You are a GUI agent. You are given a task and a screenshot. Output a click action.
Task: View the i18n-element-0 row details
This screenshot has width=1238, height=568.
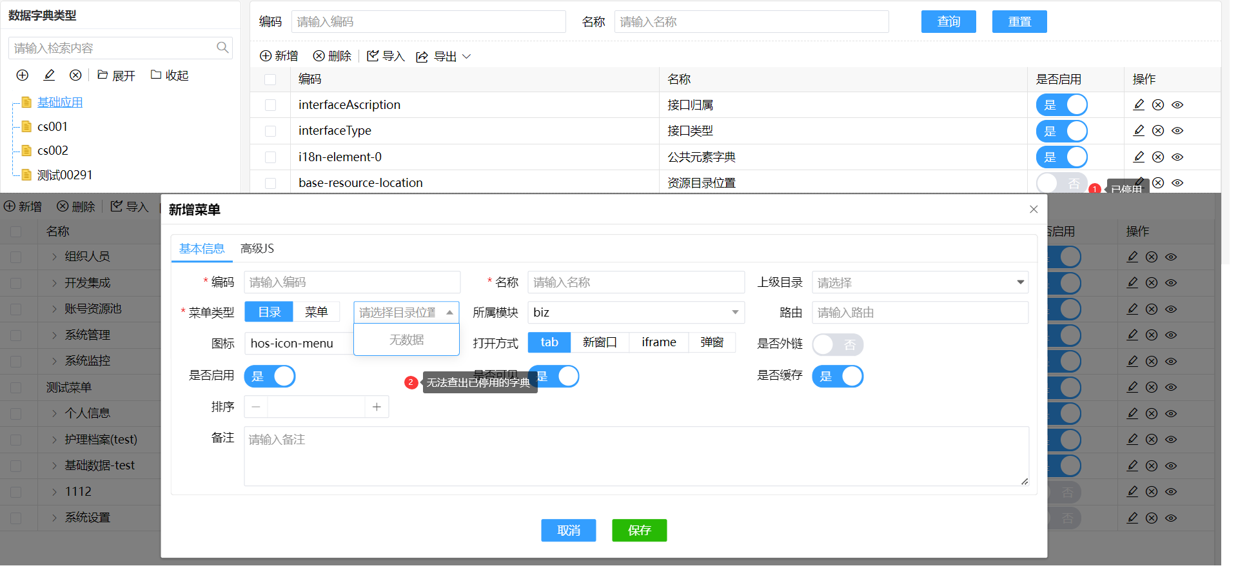1177,157
